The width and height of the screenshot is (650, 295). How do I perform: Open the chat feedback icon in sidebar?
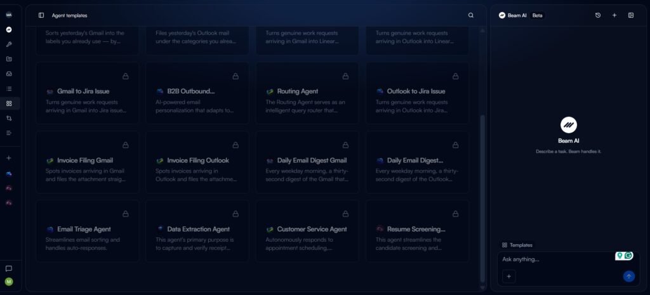click(9, 268)
